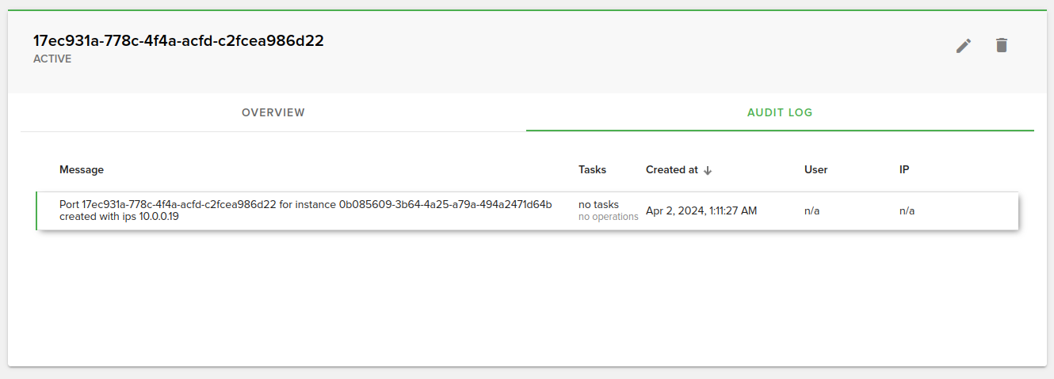Click instance ID 0b085609 in the log message

coord(445,204)
